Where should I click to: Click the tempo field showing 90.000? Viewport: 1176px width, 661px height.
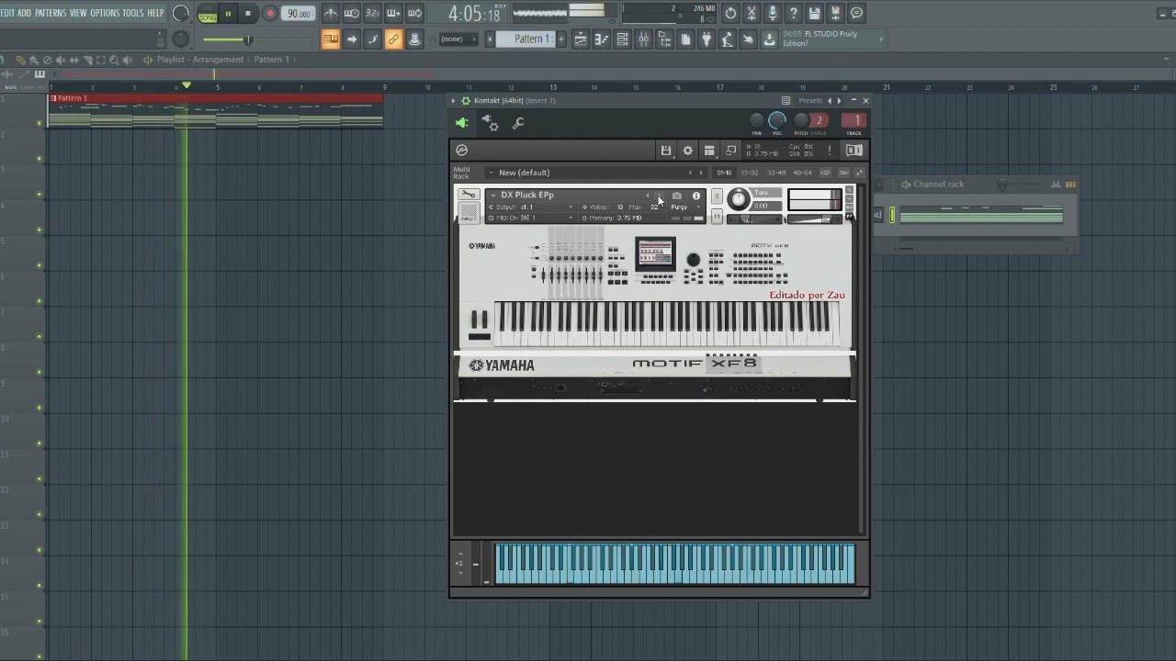tap(299, 14)
